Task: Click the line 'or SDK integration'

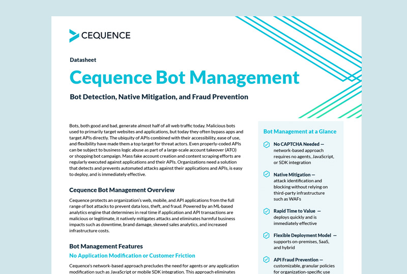Action: click(292, 163)
